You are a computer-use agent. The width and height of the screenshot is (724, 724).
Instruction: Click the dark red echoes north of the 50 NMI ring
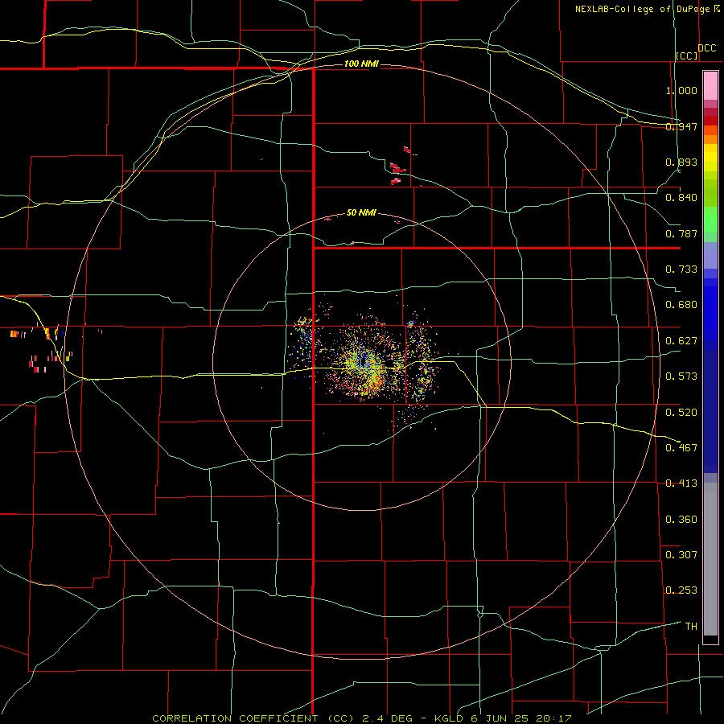coord(400,167)
